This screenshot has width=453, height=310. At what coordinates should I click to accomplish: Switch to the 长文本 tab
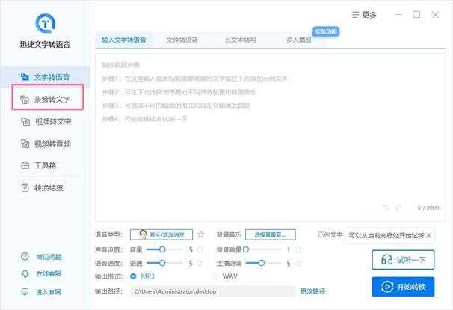(x=241, y=40)
